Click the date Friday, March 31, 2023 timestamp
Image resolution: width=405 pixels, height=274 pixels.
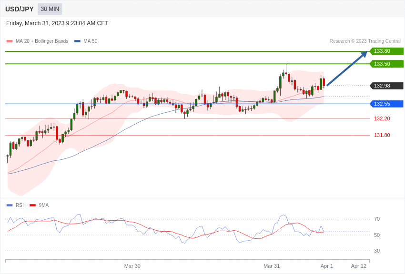pyautogui.click(x=57, y=23)
